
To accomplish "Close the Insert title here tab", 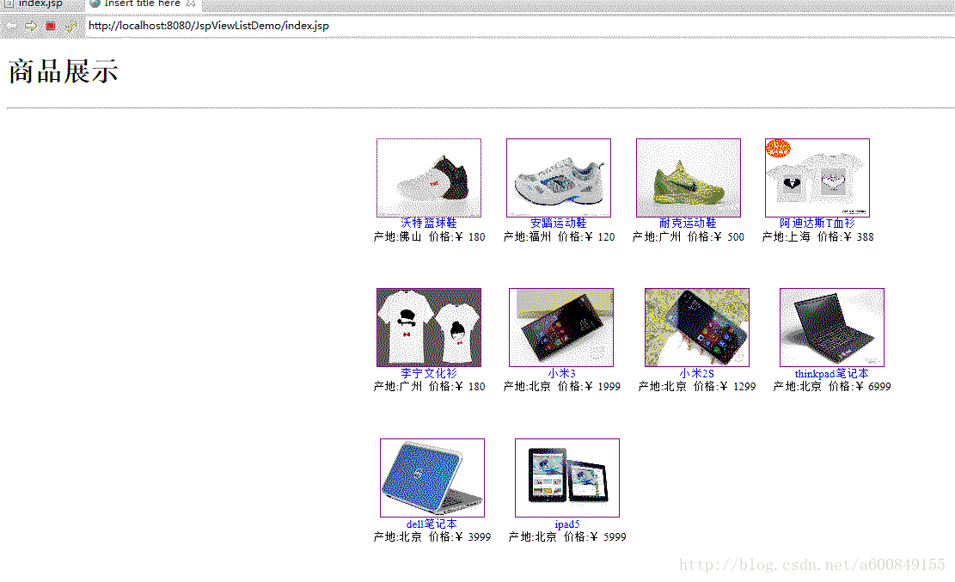I will [x=191, y=3].
